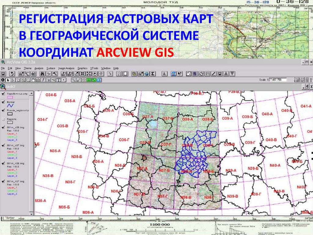Toggle Topo6km-rus.shp theme visibility
Viewport: 313px width, 235px height.
point(3,94)
